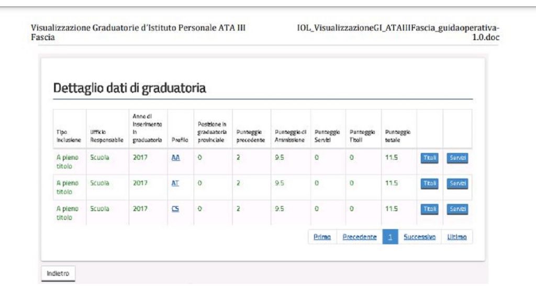Click the Dettaglio dati di graduatoria heading
The height and width of the screenshot is (301, 536).
(129, 88)
